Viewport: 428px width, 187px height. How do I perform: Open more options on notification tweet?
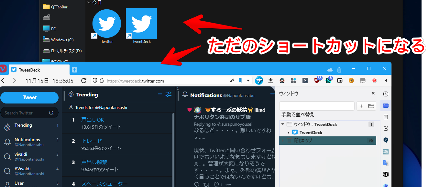click(228, 185)
